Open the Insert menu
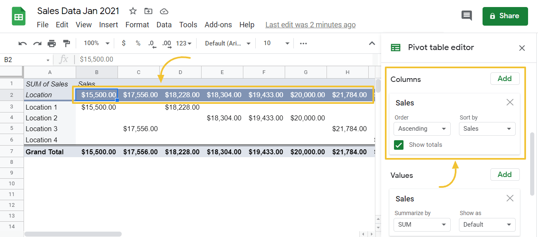 click(x=108, y=25)
